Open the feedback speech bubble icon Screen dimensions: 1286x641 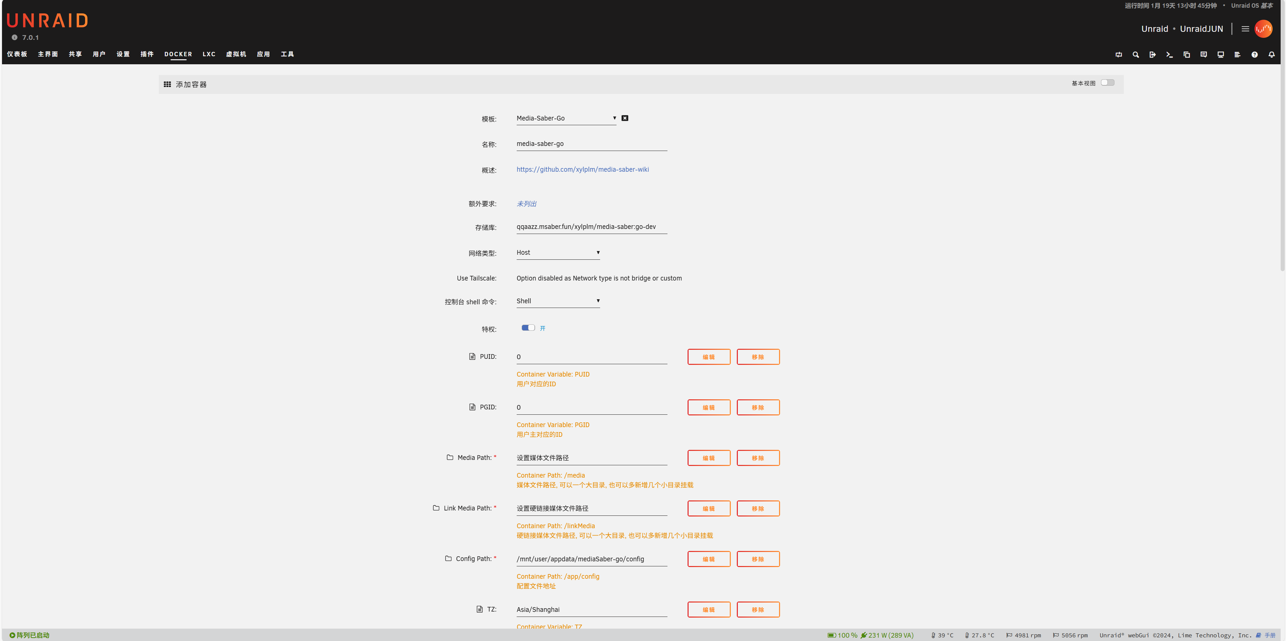click(x=1203, y=55)
